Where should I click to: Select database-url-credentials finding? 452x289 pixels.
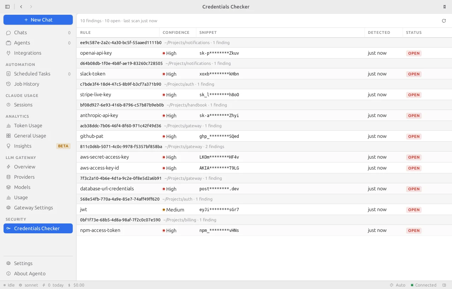[x=264, y=189]
